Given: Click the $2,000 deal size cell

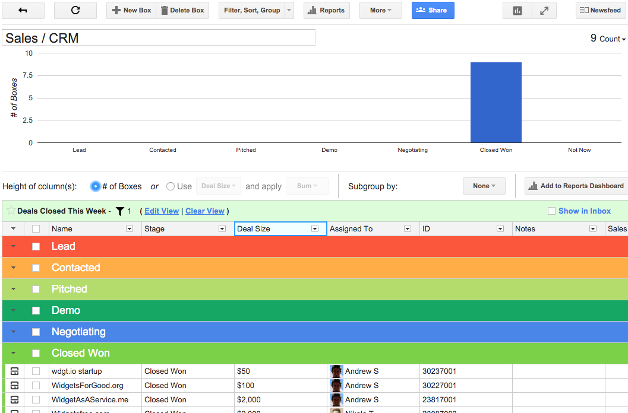Looking at the screenshot, I should [x=280, y=399].
